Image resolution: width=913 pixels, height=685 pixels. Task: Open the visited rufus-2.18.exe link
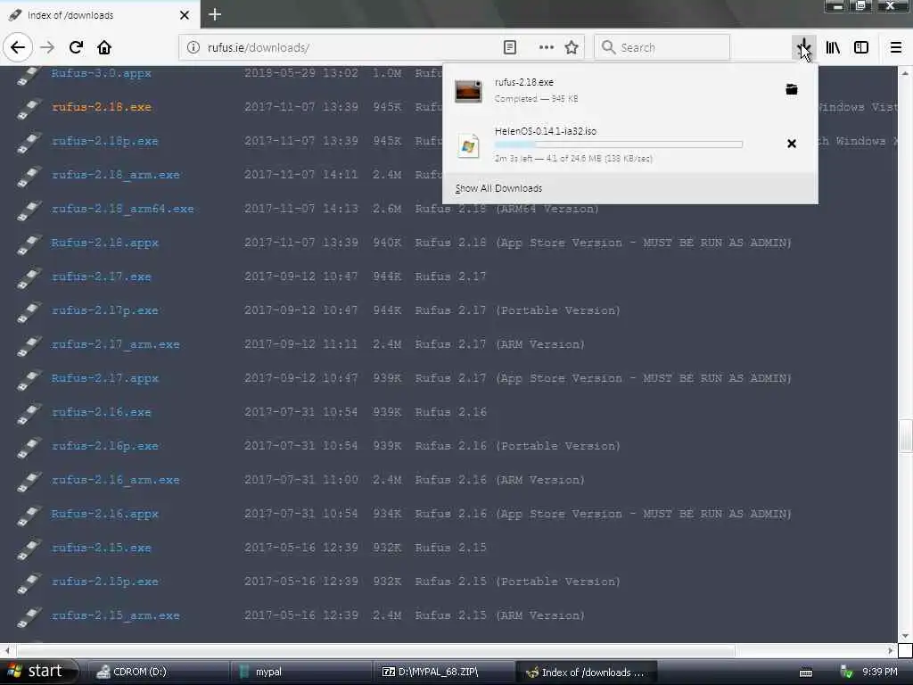click(x=102, y=107)
